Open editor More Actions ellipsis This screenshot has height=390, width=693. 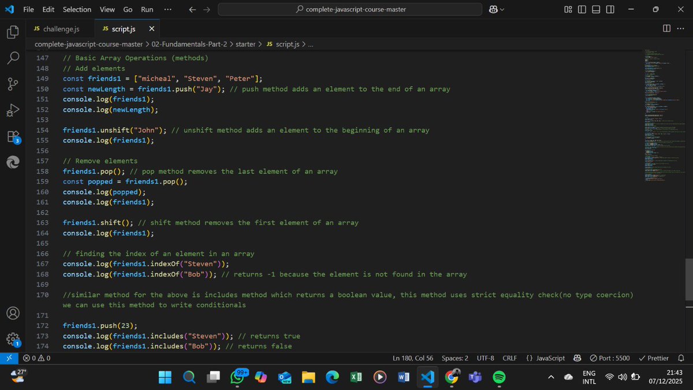682,28
